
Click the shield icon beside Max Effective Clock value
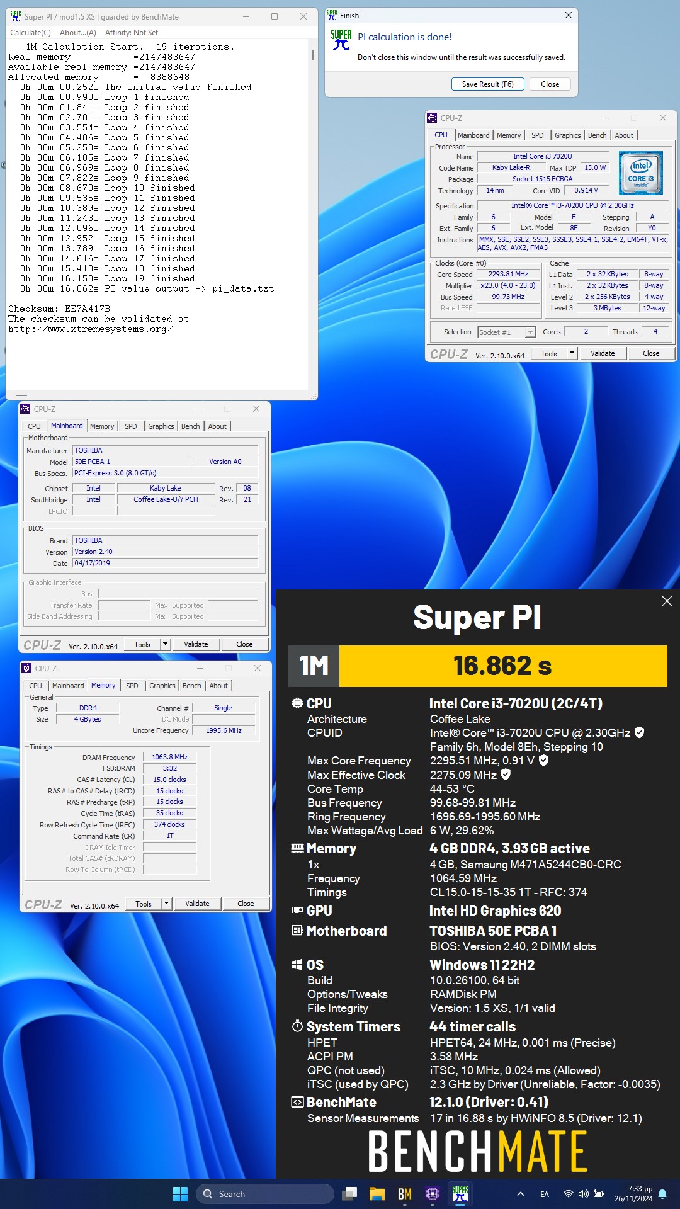point(506,775)
